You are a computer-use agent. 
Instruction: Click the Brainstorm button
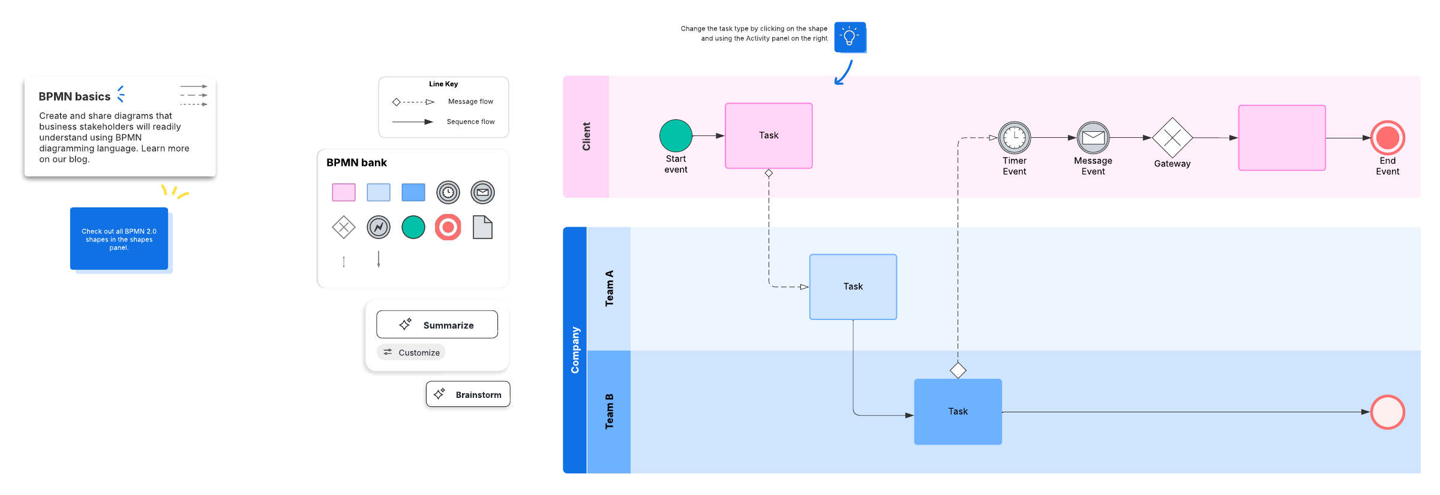(468, 394)
